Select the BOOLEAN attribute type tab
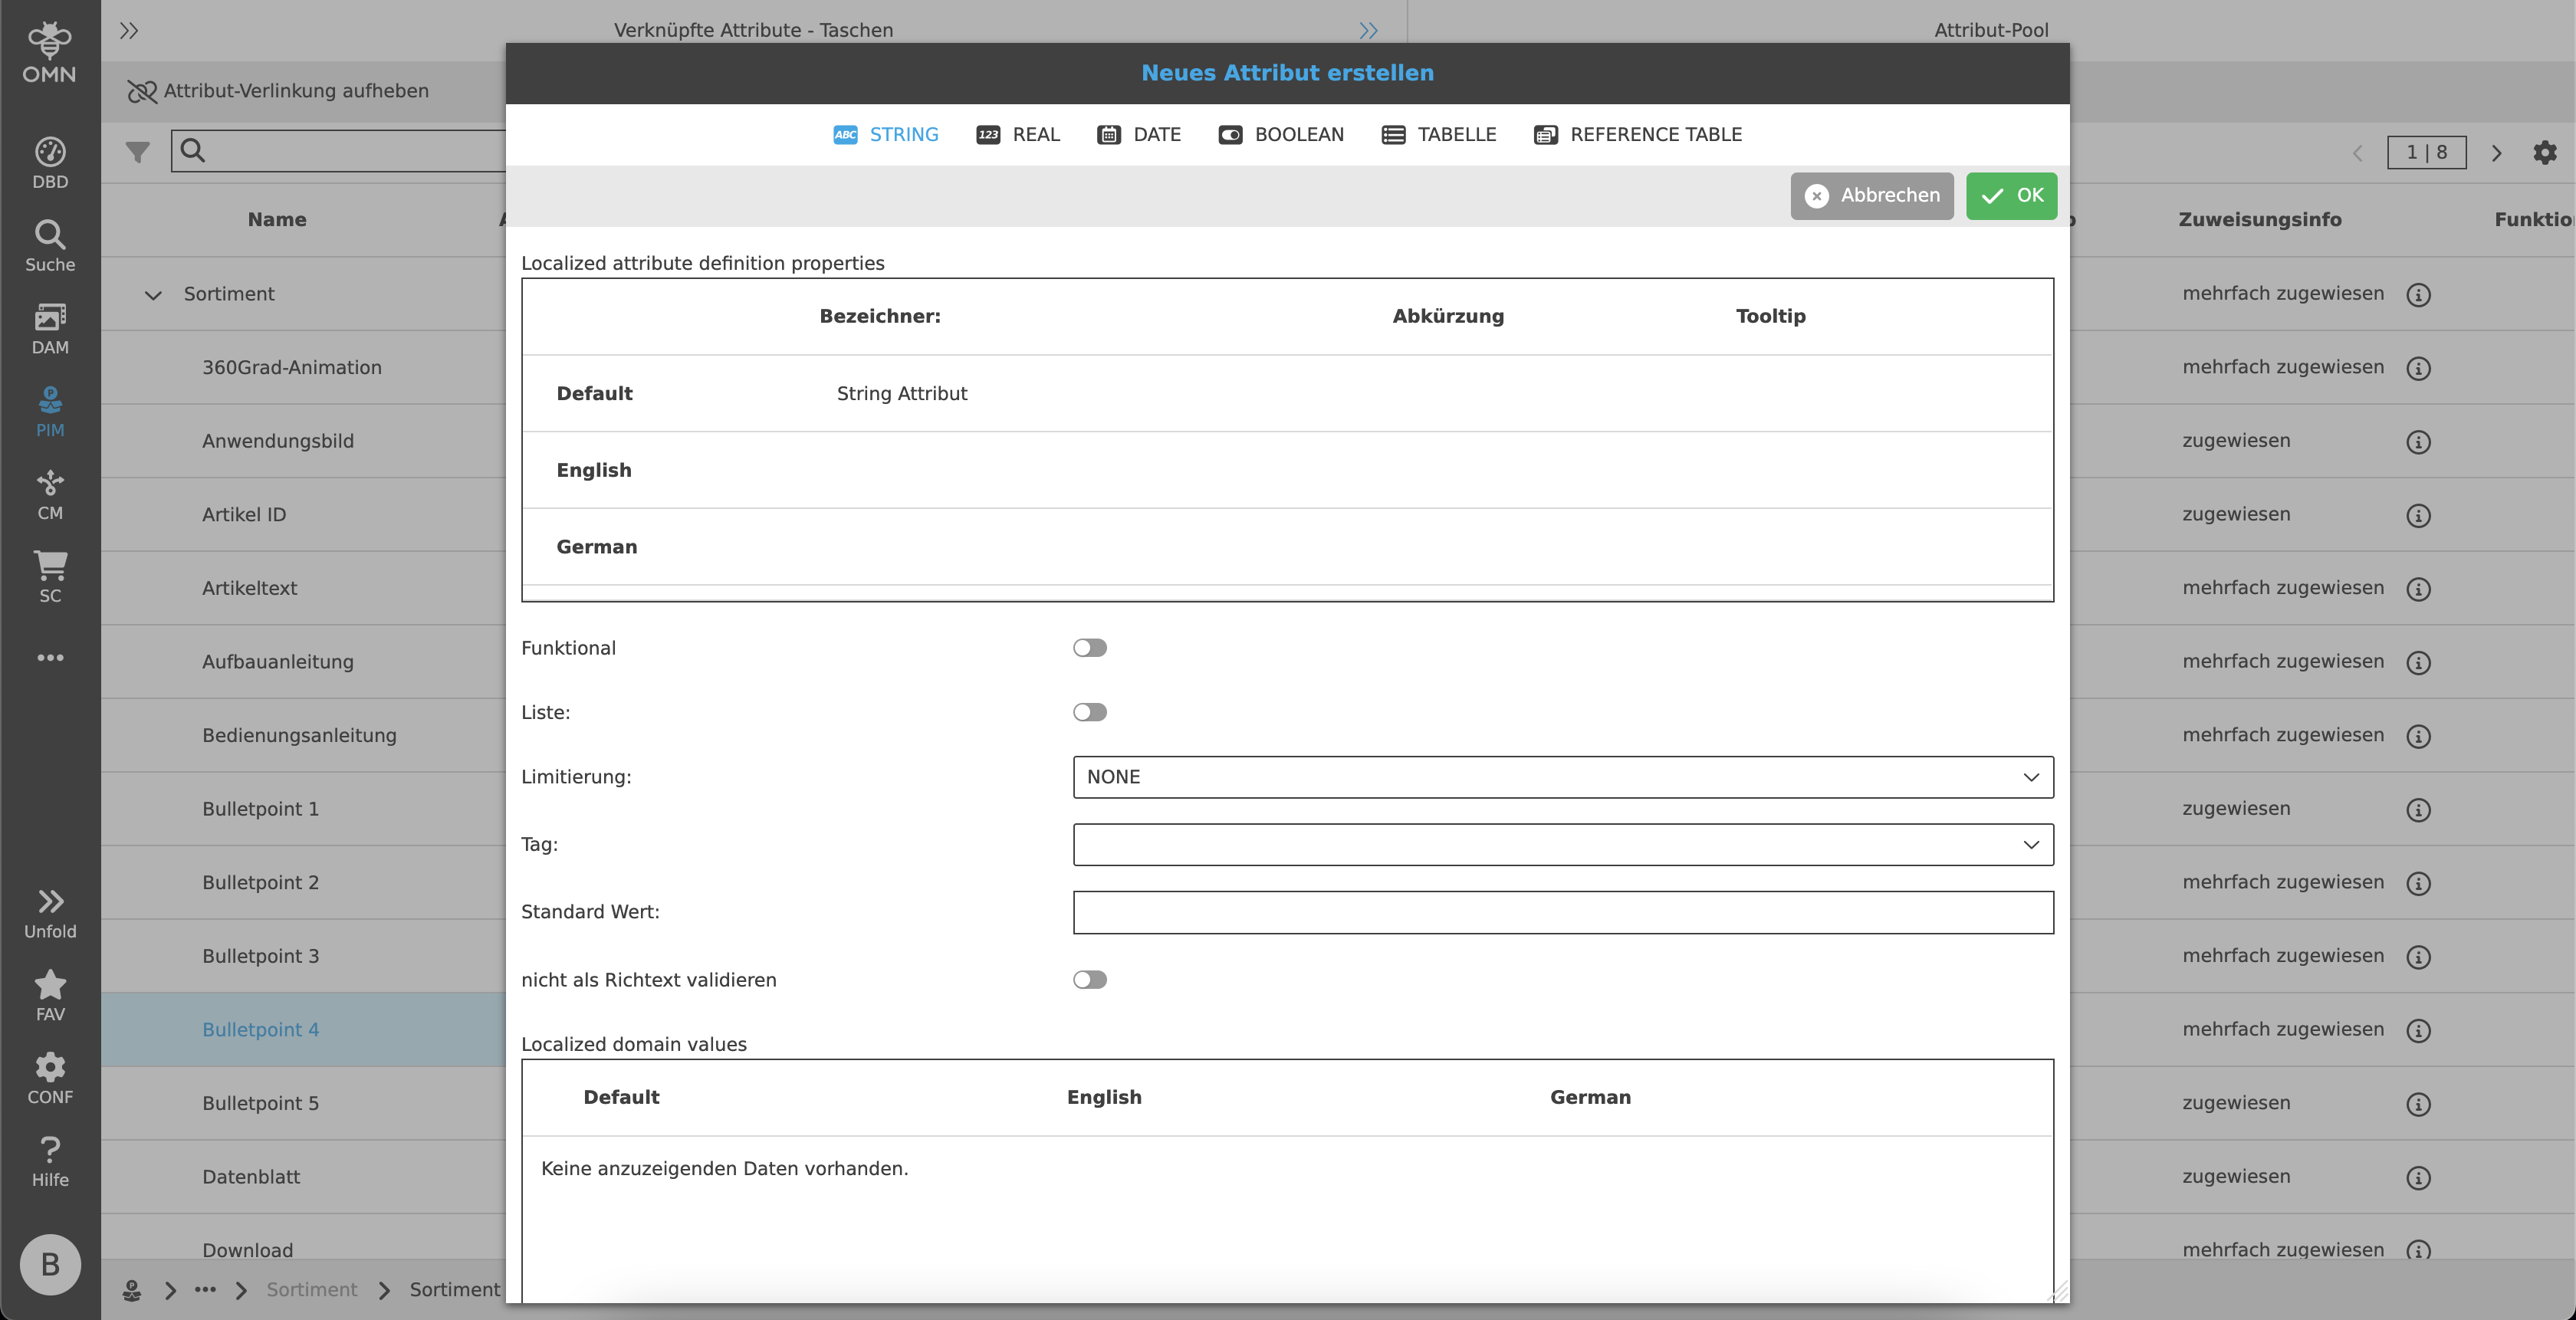This screenshot has height=1320, width=2576. 1281,135
